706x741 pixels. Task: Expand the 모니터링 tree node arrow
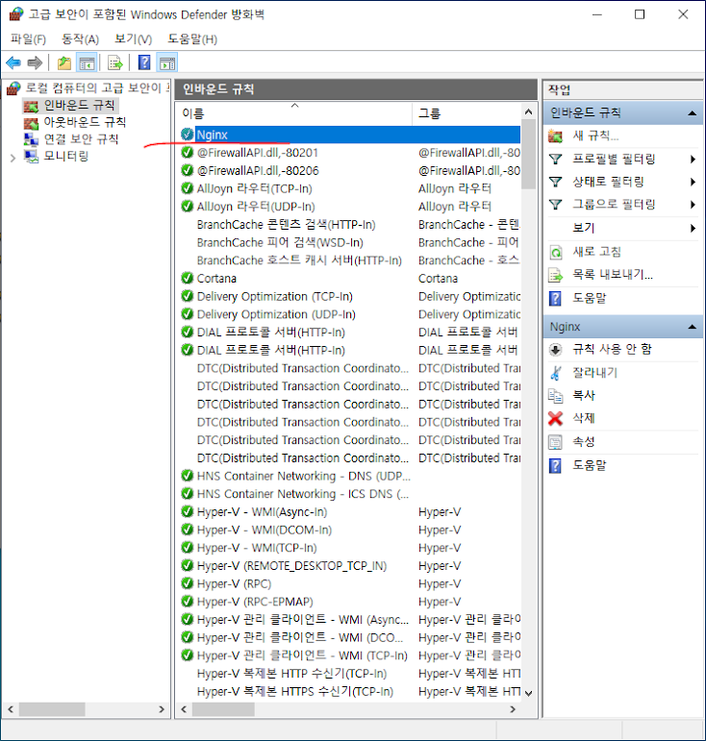click(x=13, y=158)
